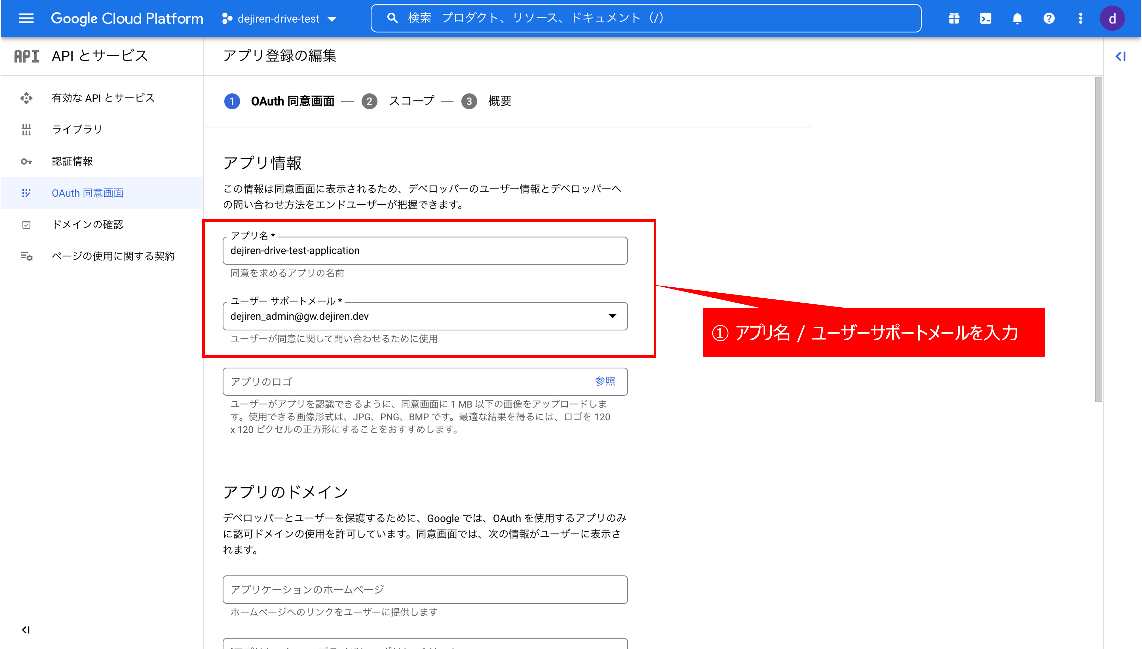1142x649 pixels.
Task: Open the dejiren-drive-test project selector
Action: click(280, 19)
